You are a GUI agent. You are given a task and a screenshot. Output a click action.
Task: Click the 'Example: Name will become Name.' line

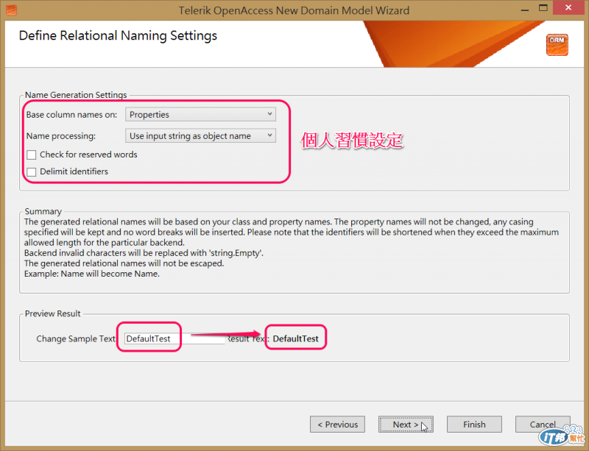(91, 274)
